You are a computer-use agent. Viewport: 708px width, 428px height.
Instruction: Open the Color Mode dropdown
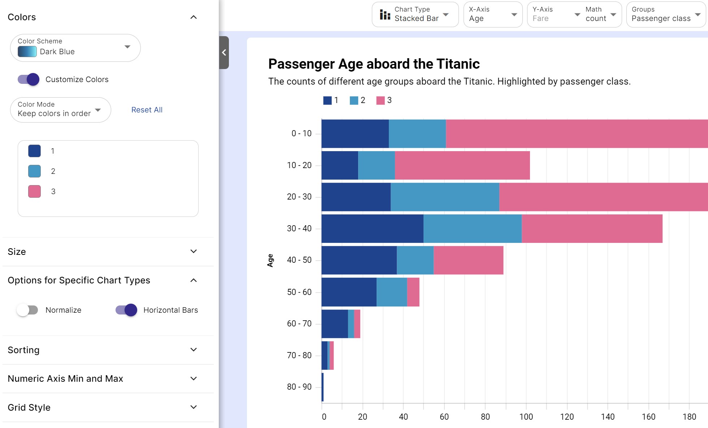tap(61, 110)
